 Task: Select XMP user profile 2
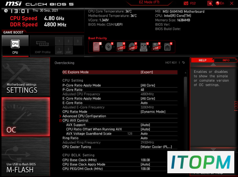pyautogui.click(x=68, y=50)
